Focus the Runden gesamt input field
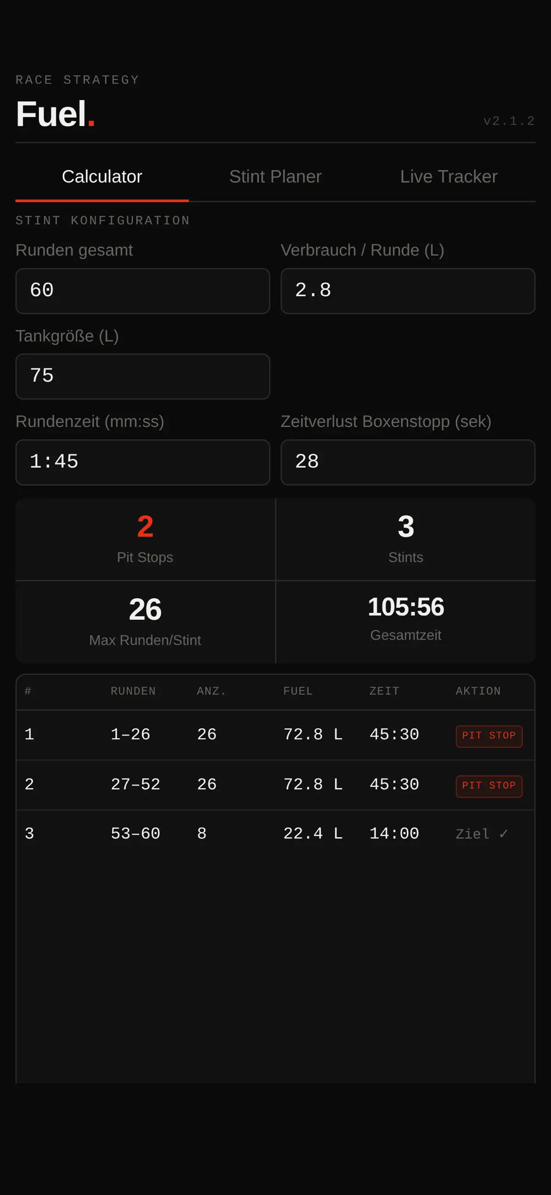This screenshot has width=551, height=1195. pyautogui.click(x=143, y=291)
